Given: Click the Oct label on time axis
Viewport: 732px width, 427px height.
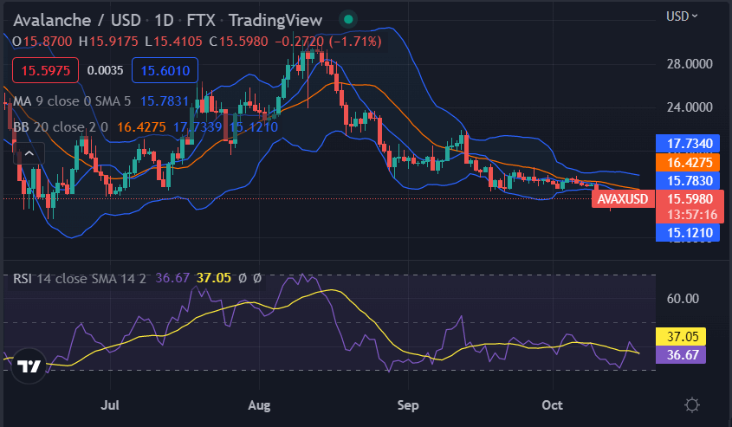Looking at the screenshot, I should coord(553,404).
